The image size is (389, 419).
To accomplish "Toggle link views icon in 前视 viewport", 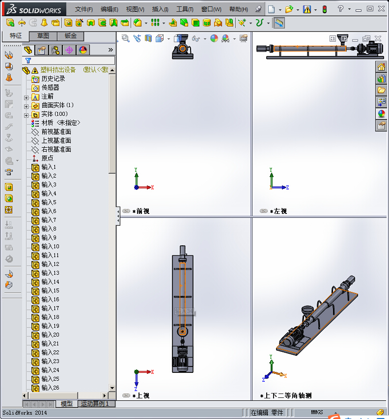I will [126, 211].
